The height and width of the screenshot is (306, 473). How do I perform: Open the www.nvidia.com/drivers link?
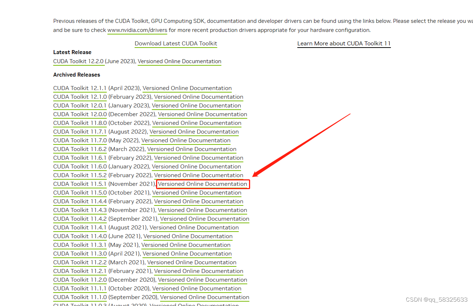click(137, 30)
